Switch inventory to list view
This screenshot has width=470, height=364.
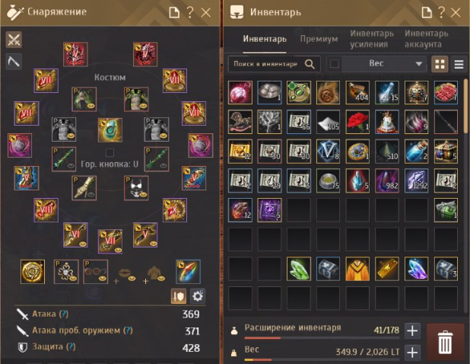pyautogui.click(x=459, y=64)
